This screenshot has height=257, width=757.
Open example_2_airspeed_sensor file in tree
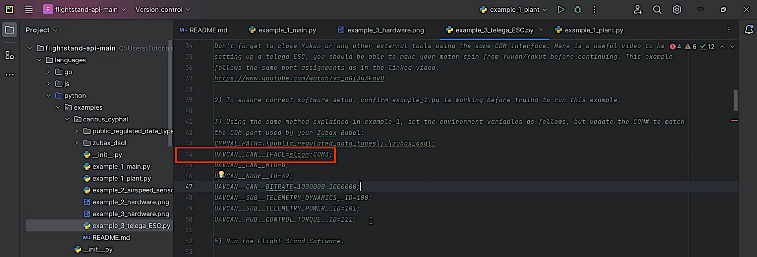[x=128, y=190]
